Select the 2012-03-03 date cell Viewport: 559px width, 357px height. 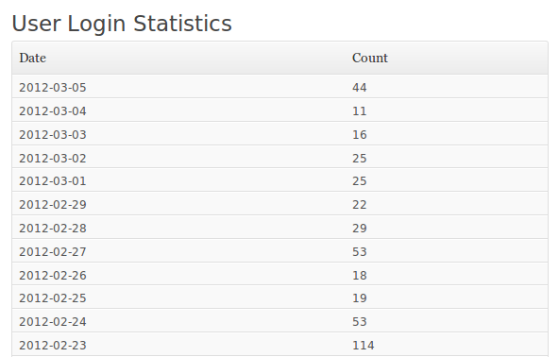coord(53,134)
